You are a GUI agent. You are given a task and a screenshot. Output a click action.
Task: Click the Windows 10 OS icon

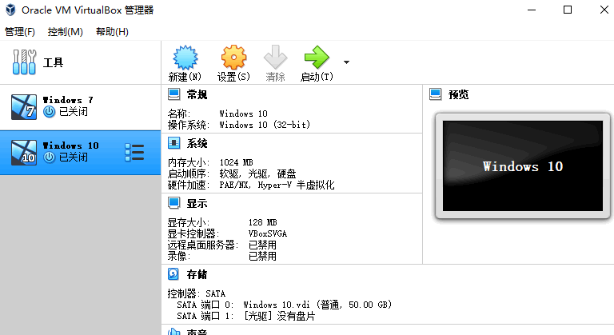(24, 153)
